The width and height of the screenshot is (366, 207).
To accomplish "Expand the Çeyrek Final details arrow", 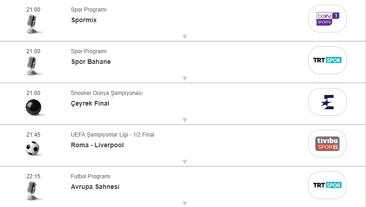I will tap(184, 120).
